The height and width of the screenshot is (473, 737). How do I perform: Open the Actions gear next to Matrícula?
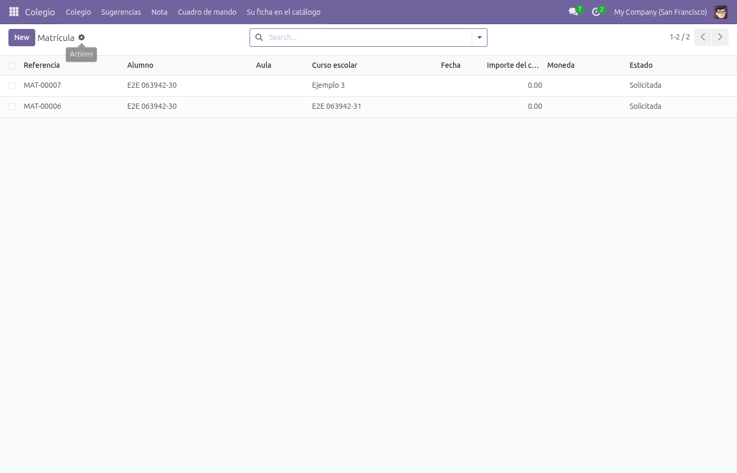point(82,37)
